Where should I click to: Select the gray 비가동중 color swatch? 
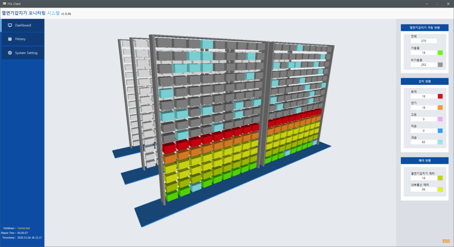pyautogui.click(x=440, y=65)
